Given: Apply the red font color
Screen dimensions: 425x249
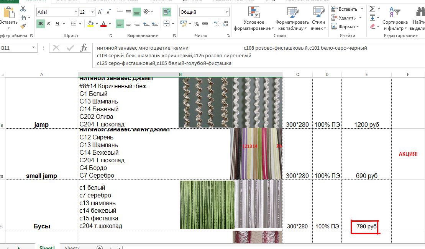Looking at the screenshot, I should pos(103,24).
